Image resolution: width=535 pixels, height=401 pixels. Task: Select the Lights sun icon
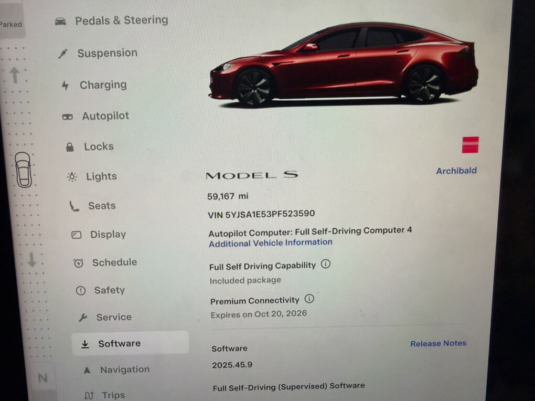[72, 176]
